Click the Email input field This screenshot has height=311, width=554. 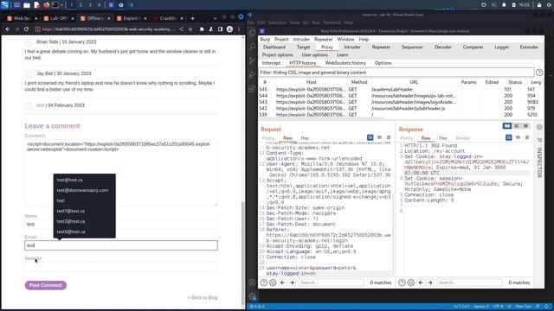tap(121, 245)
